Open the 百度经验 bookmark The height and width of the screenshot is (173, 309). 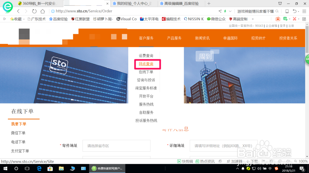58,19
